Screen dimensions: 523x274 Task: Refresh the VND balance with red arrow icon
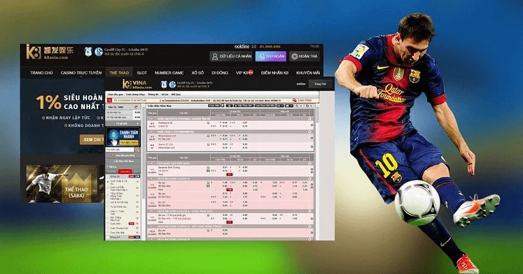pos(136,107)
